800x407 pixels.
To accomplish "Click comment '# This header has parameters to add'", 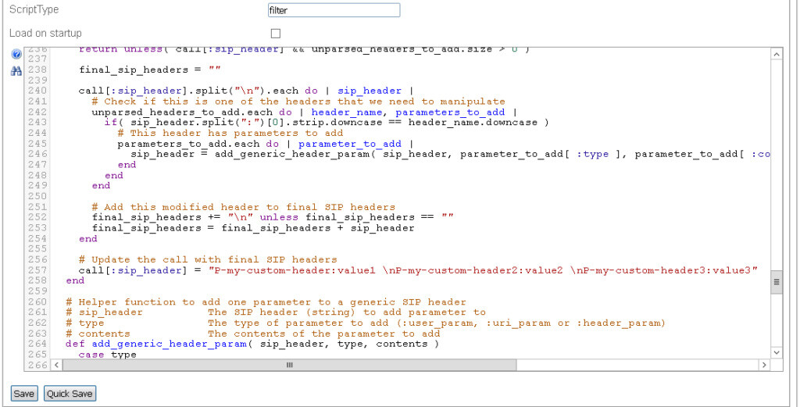I will (230, 133).
